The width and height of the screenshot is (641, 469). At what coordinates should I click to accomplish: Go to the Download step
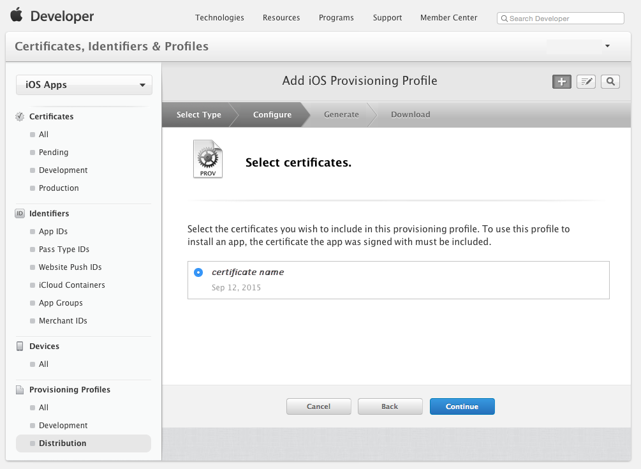410,114
